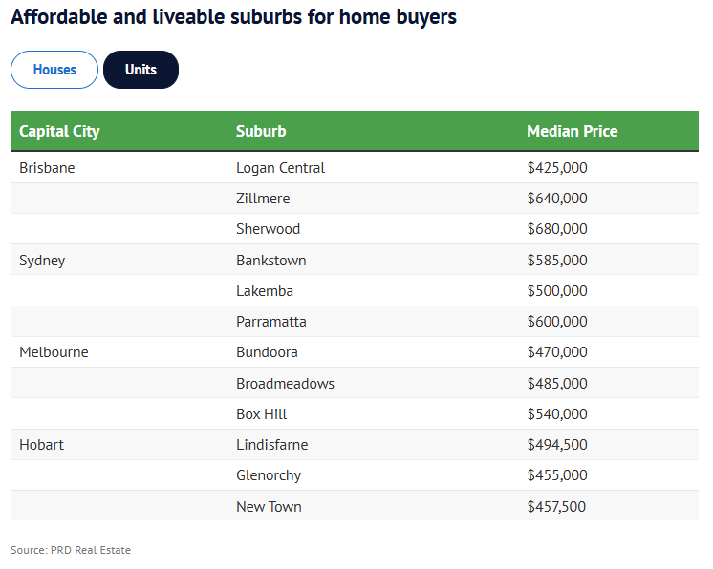Select the Units tab
713x569 pixels.
[x=140, y=70]
